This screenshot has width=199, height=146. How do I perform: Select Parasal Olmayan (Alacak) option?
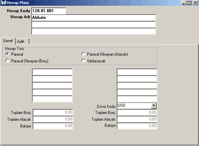coord(83,54)
